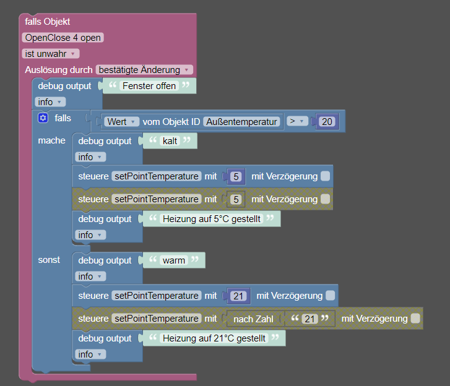Open the falls block gear settings icon

click(x=43, y=118)
